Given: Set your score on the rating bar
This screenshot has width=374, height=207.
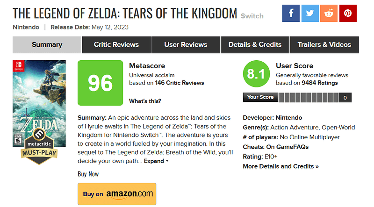Looking at the screenshot, I should (309, 98).
